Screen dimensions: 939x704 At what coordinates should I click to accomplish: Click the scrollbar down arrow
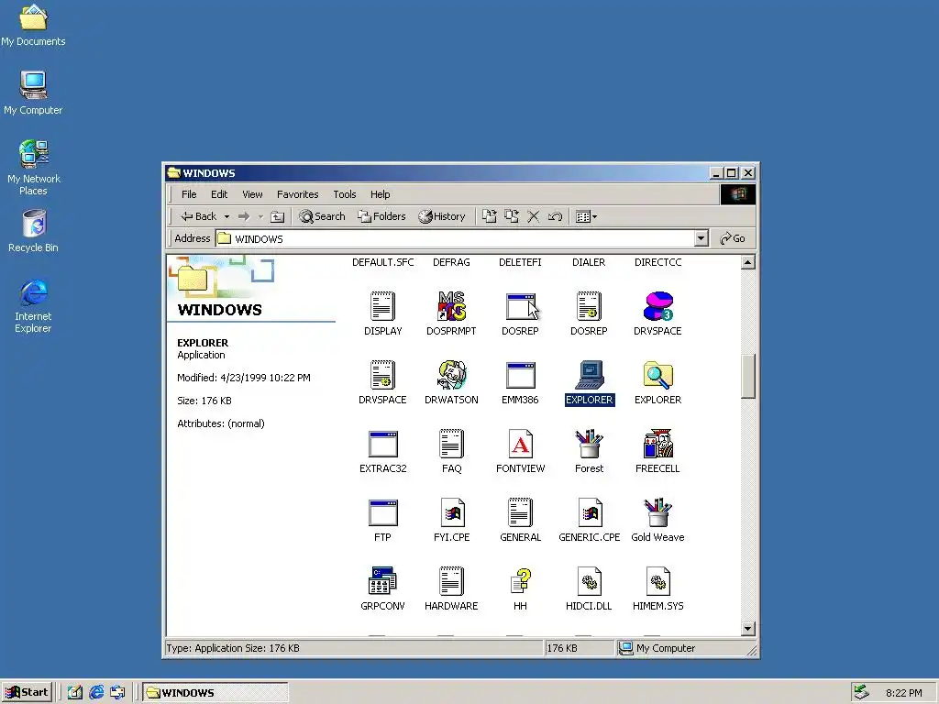point(747,629)
